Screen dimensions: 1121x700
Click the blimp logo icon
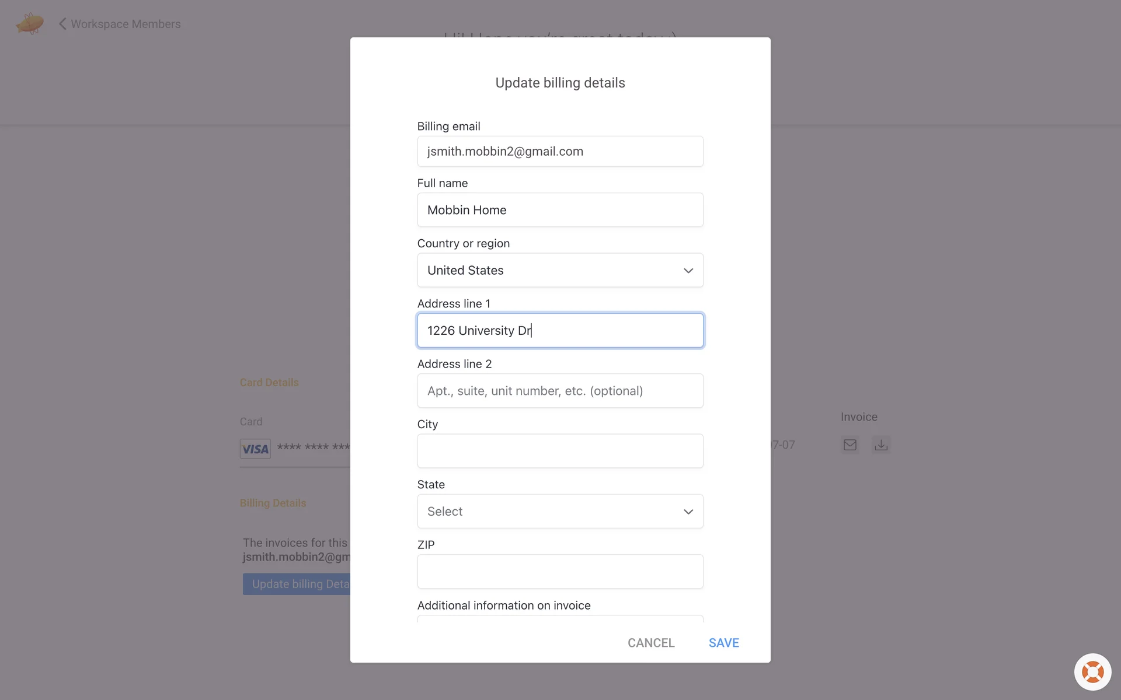pyautogui.click(x=30, y=24)
